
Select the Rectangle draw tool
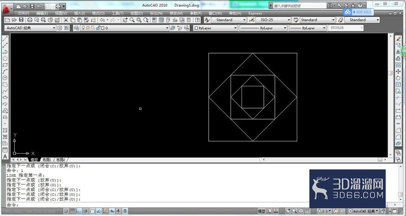coord(5,65)
